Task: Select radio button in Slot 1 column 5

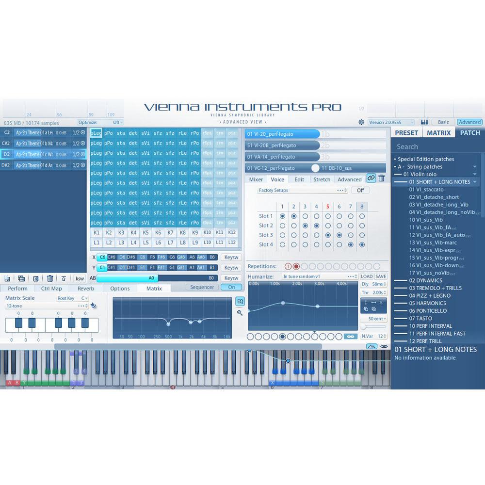Action: tap(328, 216)
